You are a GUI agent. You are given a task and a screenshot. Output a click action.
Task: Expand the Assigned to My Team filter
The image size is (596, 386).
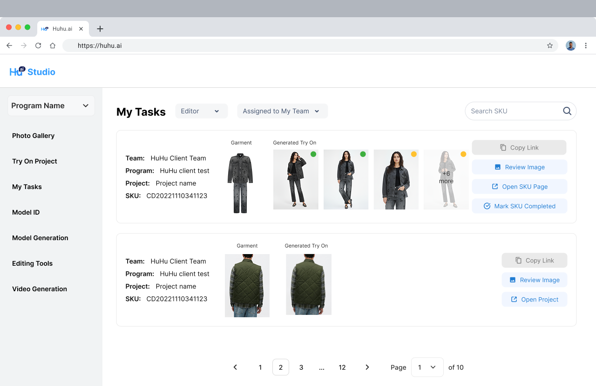coord(282,111)
